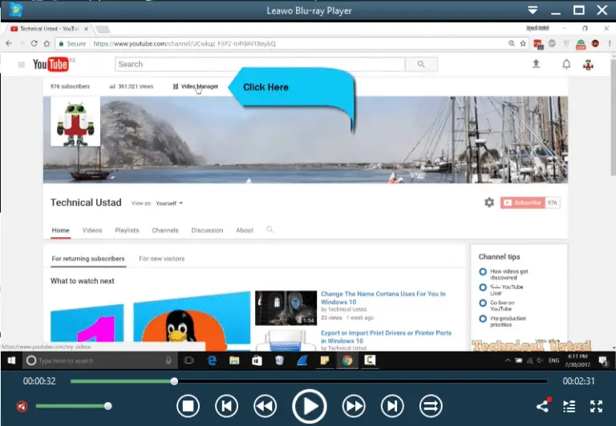
Task: Click the Windows Start button
Action: pos(11,360)
